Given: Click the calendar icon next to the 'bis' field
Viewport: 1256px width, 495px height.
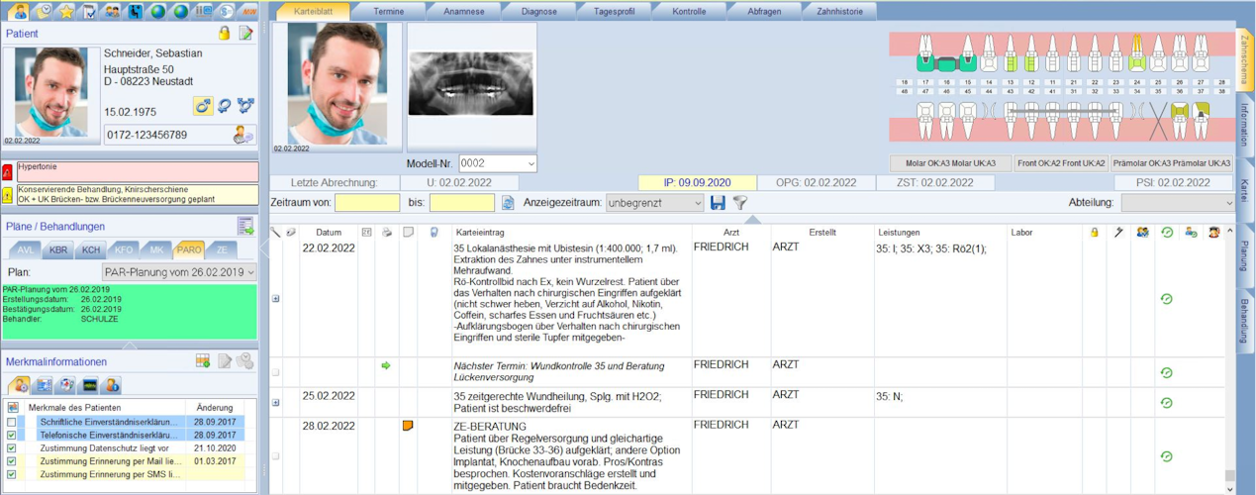Looking at the screenshot, I should point(508,202).
